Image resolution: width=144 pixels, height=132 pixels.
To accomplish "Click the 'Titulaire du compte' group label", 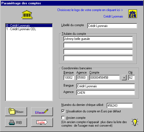I will 74,34.
